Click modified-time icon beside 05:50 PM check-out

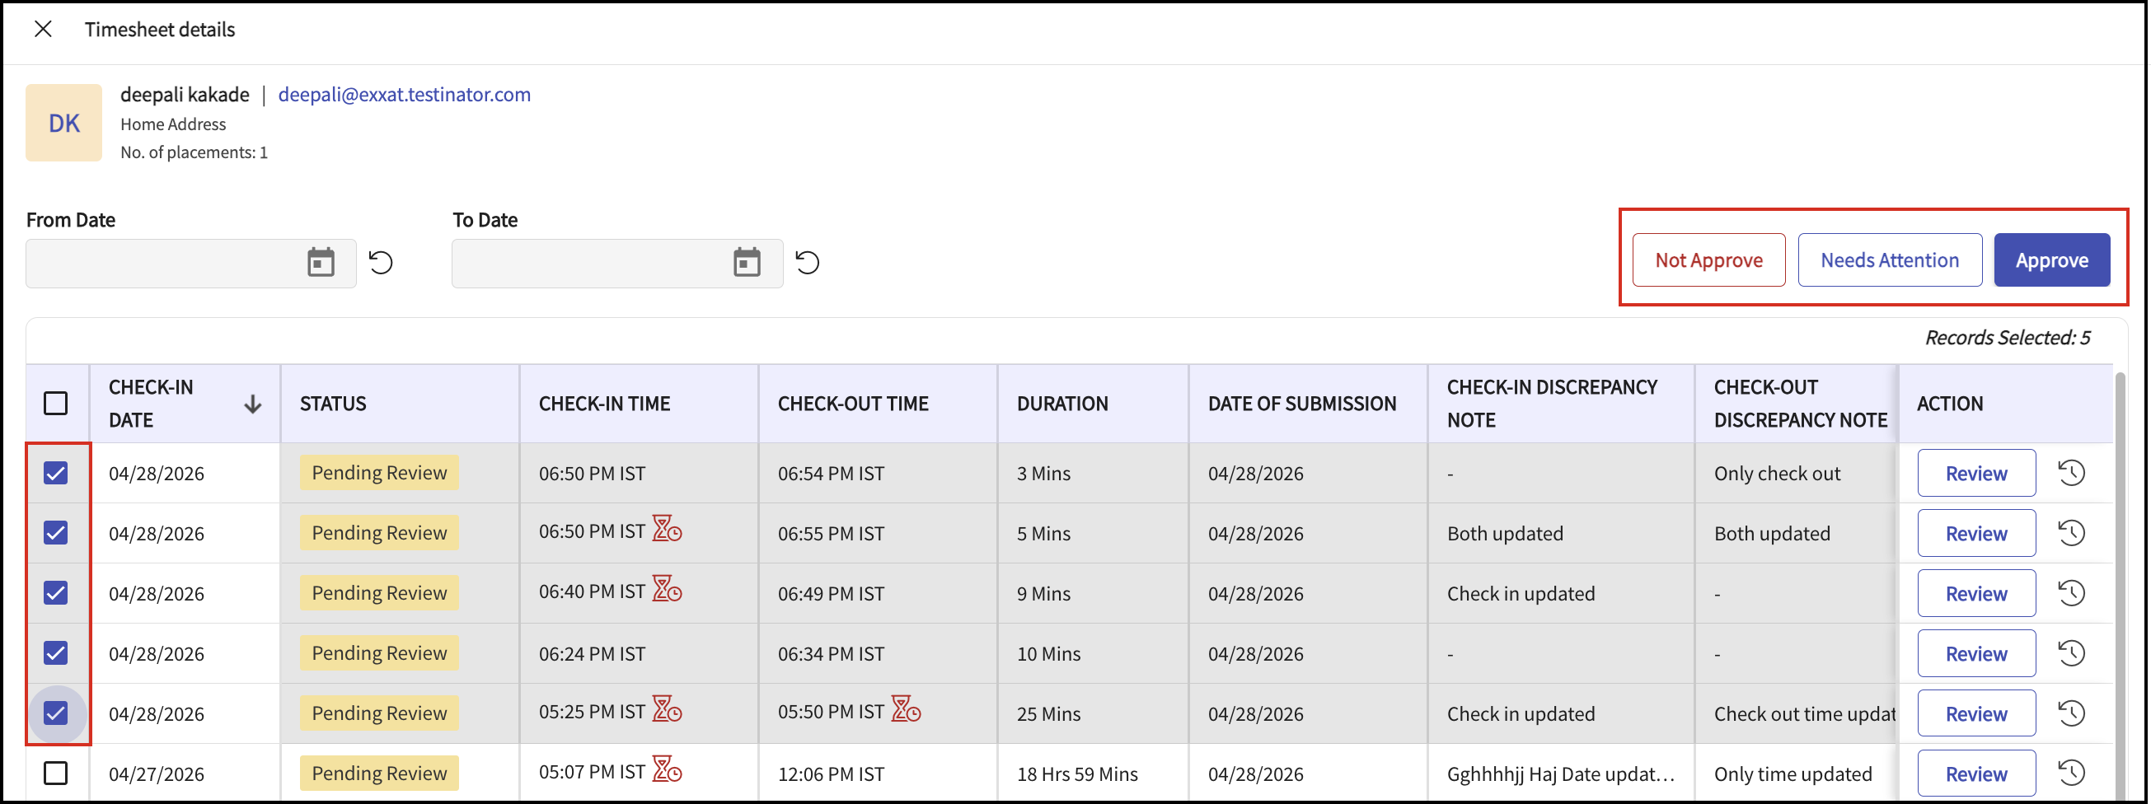(906, 710)
